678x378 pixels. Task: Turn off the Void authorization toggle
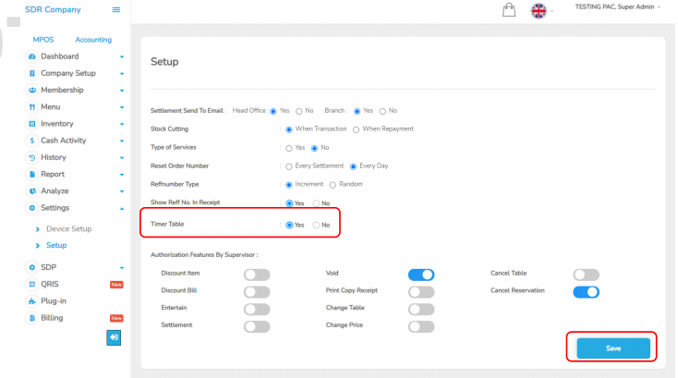coord(421,274)
